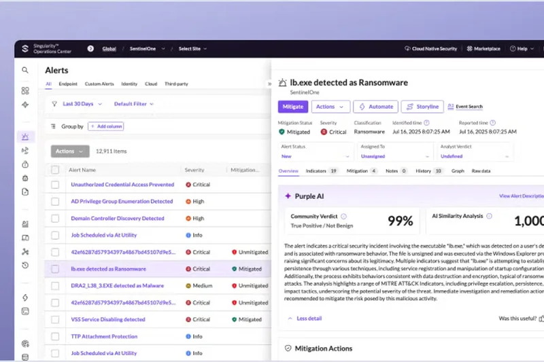The width and height of the screenshot is (544, 362).
Task: Click the search magnifier icon in sidebar
Action: (25, 70)
